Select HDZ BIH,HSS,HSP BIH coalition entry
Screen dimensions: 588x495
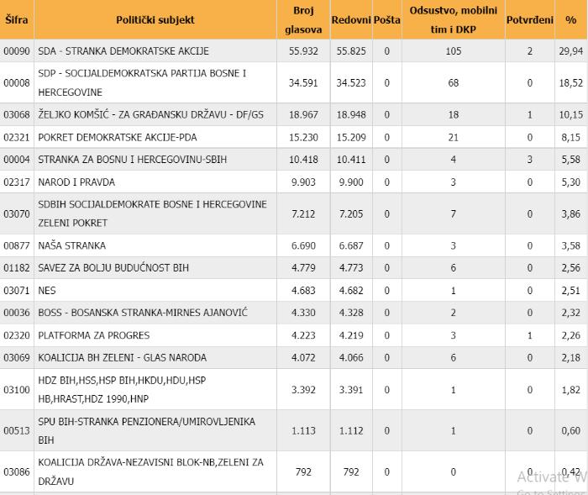(x=122, y=389)
